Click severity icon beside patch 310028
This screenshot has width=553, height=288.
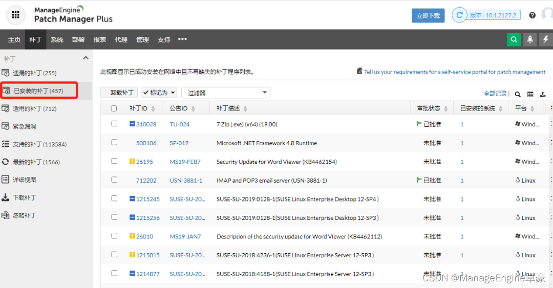pyautogui.click(x=132, y=124)
